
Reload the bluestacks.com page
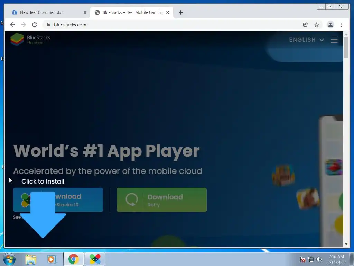(35, 25)
